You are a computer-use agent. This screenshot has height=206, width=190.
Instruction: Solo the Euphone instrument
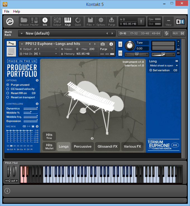click(120, 44)
